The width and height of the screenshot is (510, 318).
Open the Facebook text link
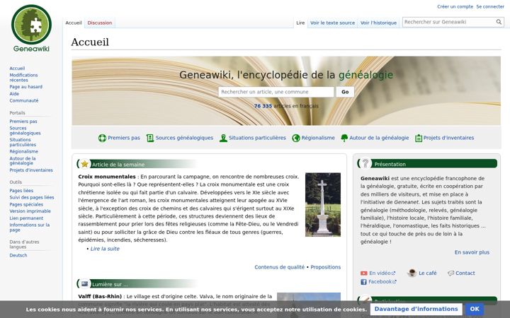click(382, 282)
